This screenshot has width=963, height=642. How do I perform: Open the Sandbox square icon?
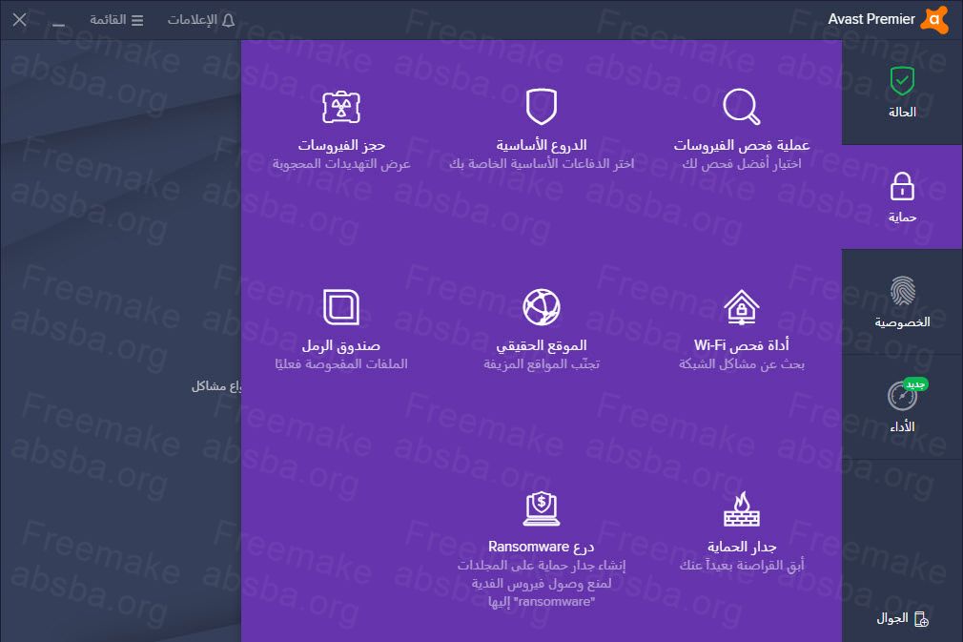341,307
